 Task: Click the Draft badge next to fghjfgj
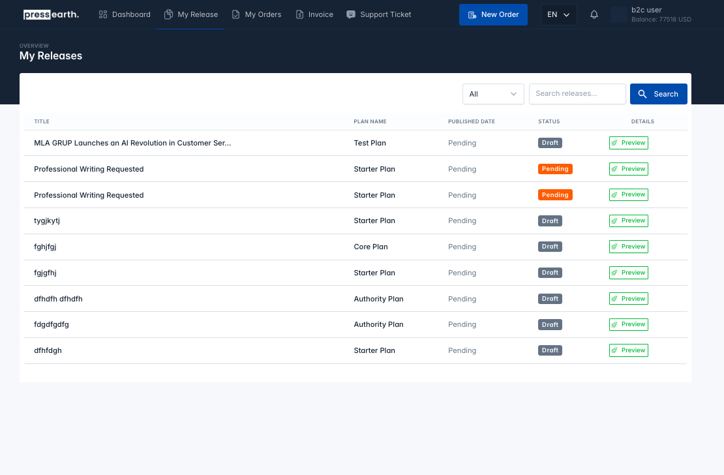click(550, 247)
